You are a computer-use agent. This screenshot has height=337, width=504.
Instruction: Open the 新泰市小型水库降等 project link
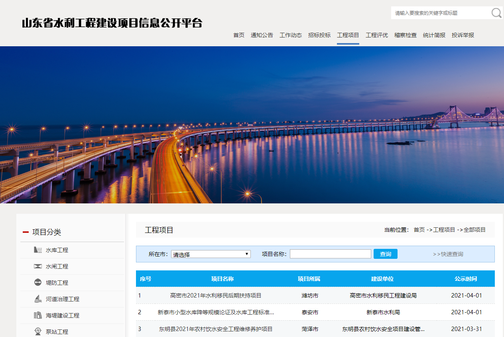pos(216,312)
